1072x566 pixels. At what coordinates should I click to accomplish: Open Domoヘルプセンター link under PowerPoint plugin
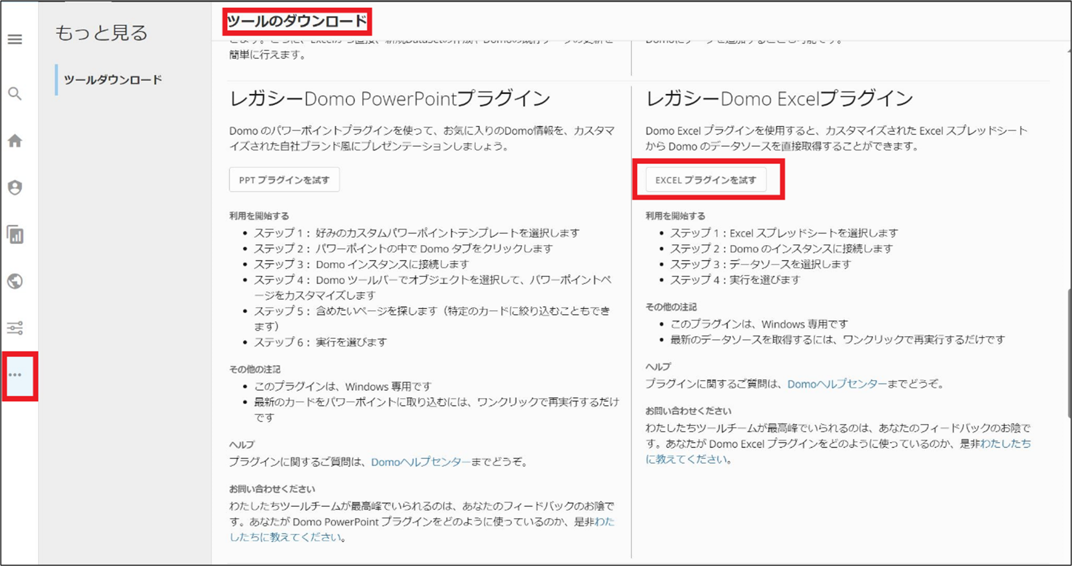(x=421, y=462)
